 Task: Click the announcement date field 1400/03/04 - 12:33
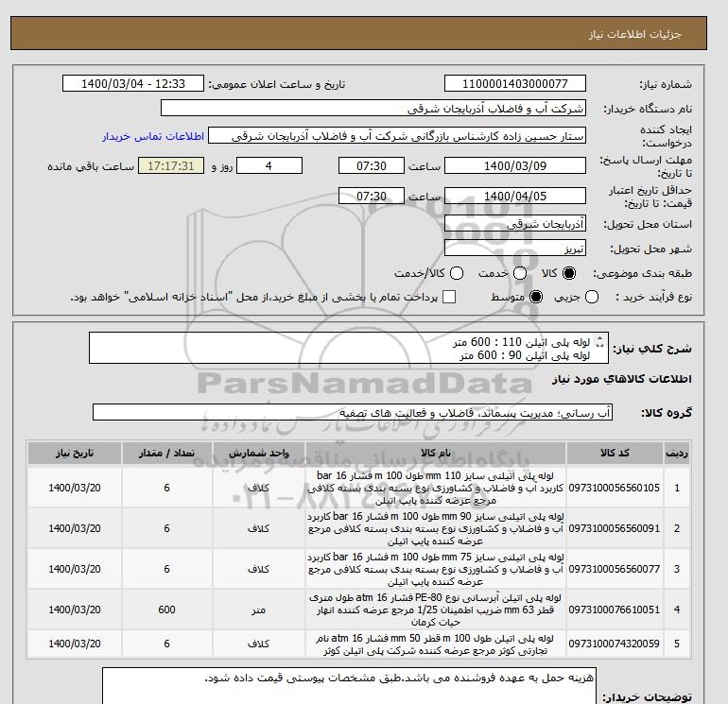coord(132,83)
